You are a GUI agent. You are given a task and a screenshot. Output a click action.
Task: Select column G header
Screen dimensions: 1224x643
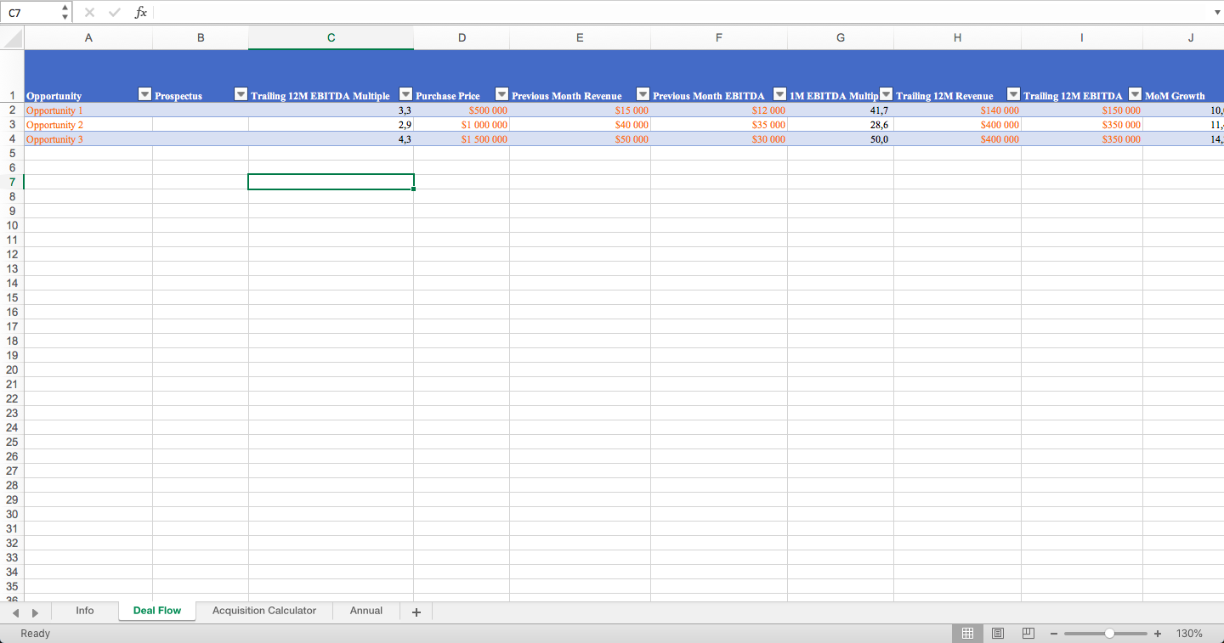point(841,37)
